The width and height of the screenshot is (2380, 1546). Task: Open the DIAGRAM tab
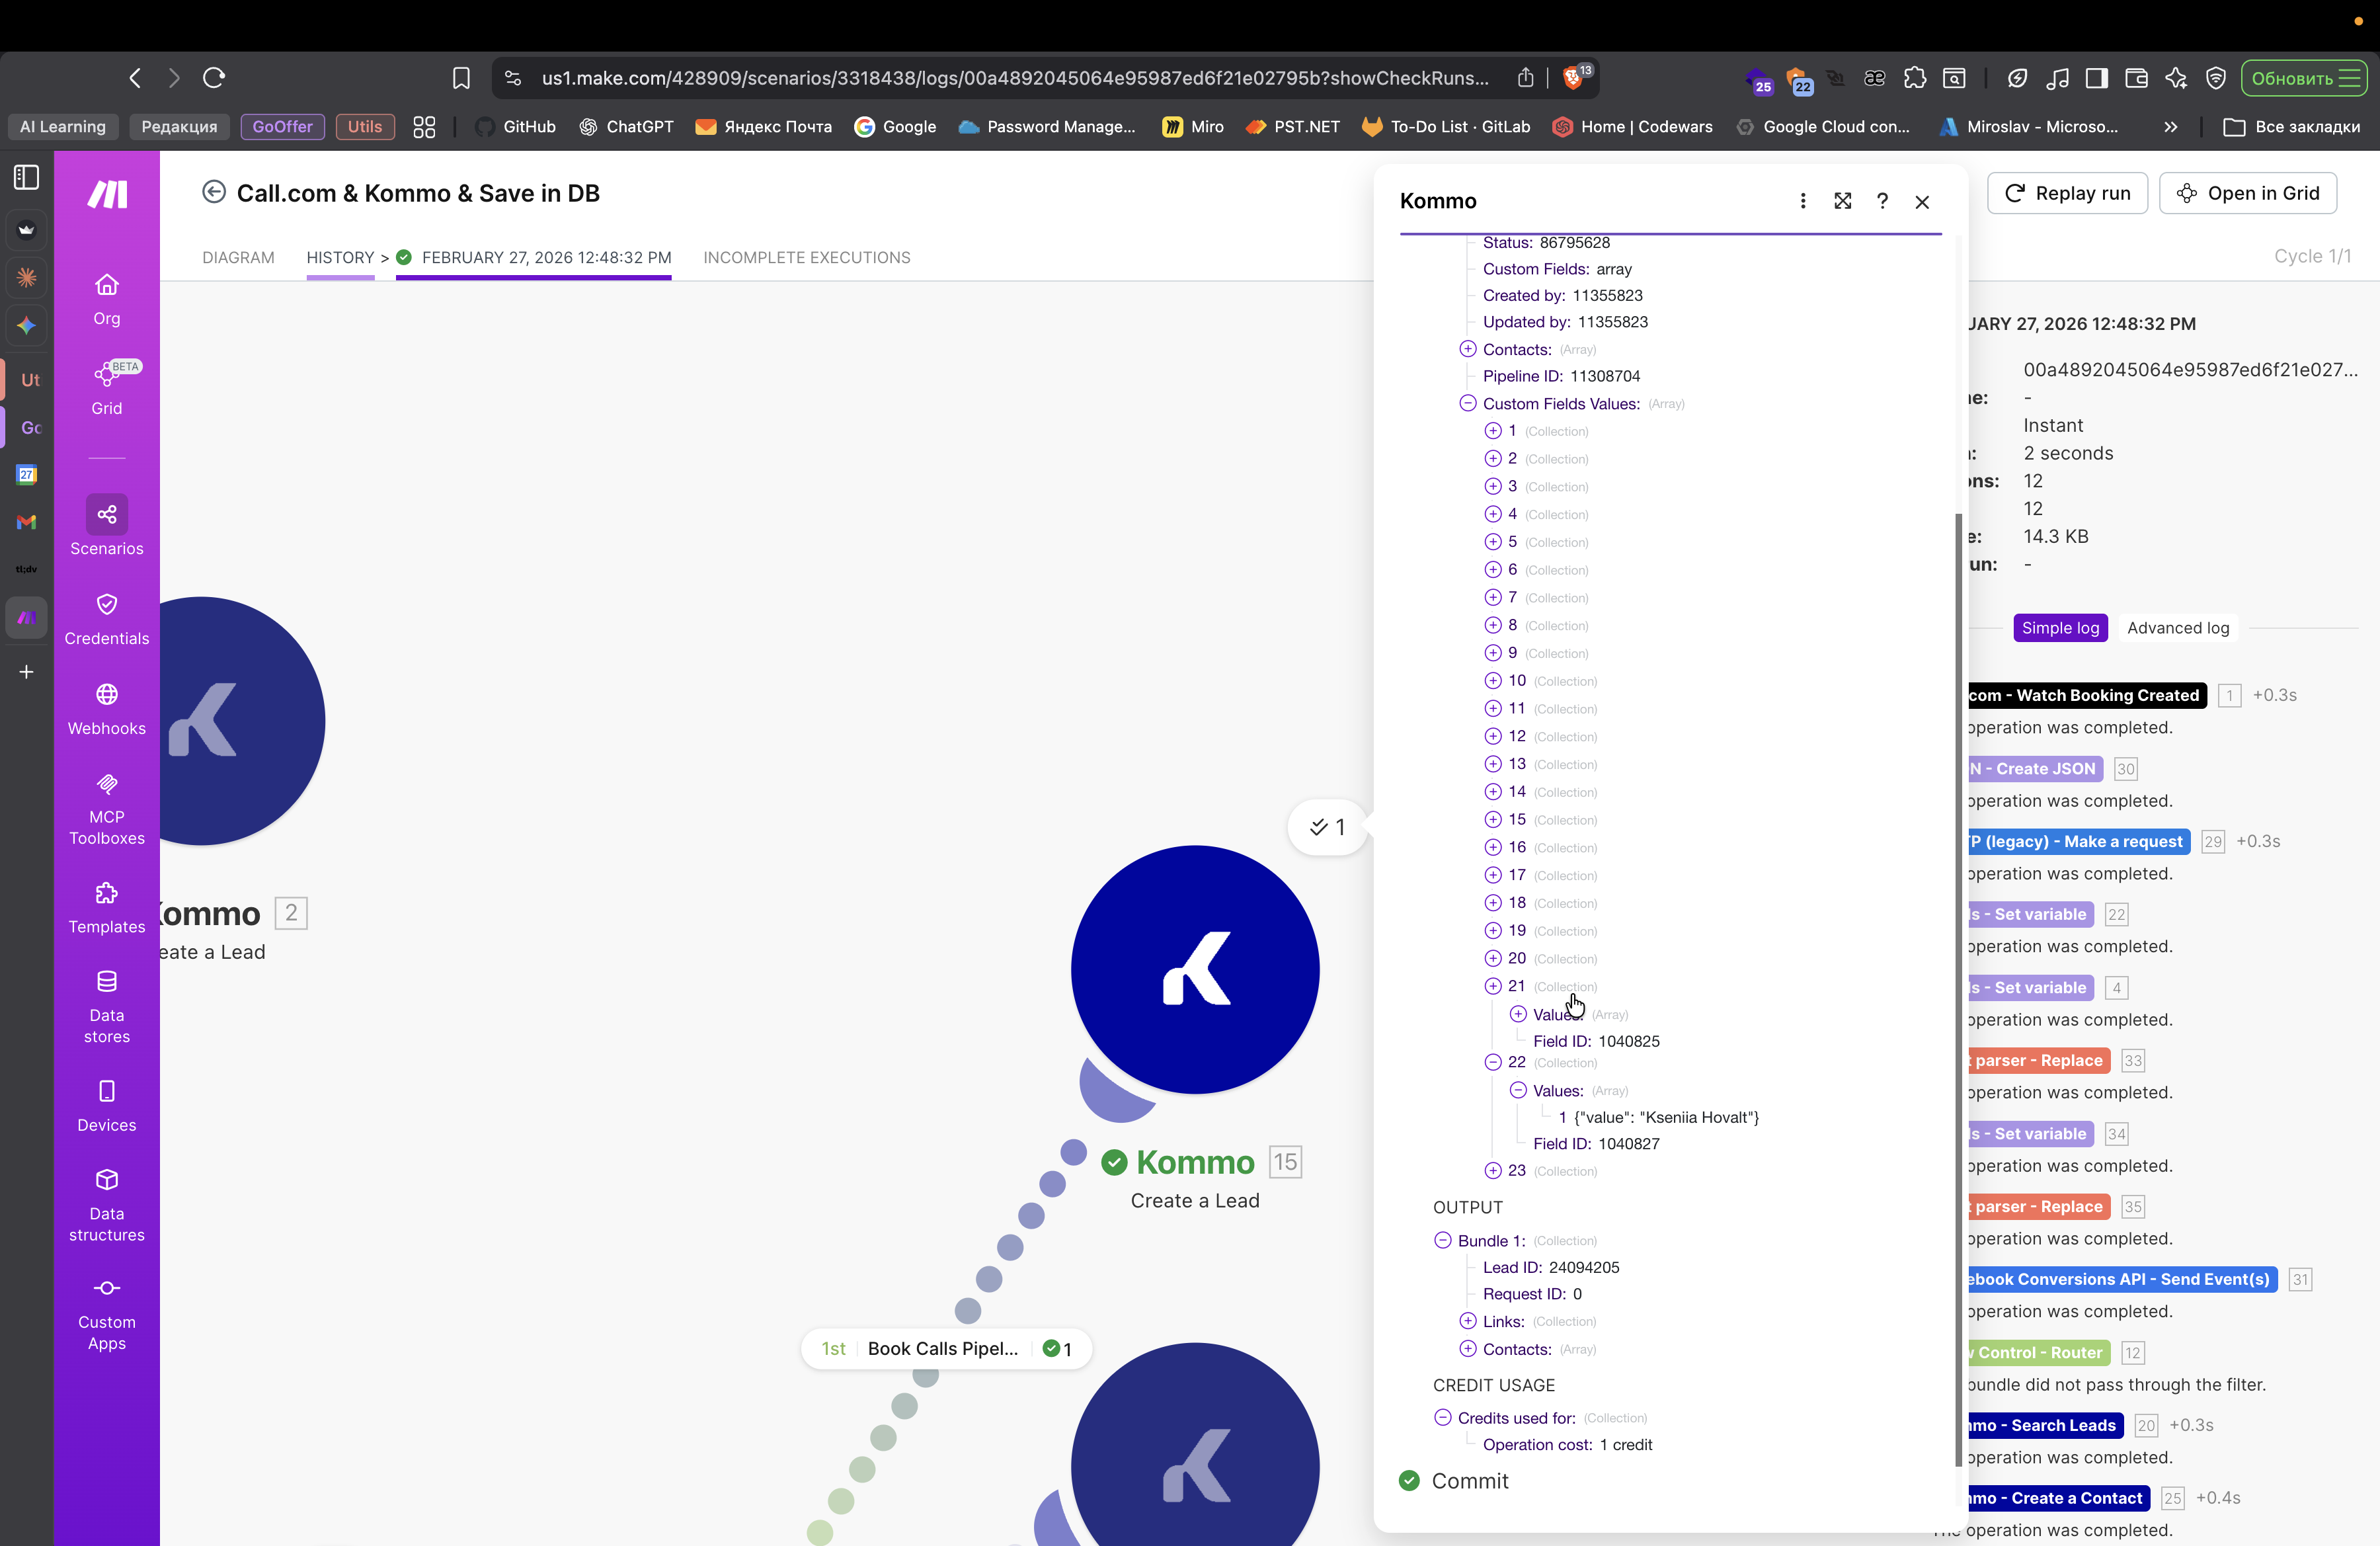(x=237, y=257)
